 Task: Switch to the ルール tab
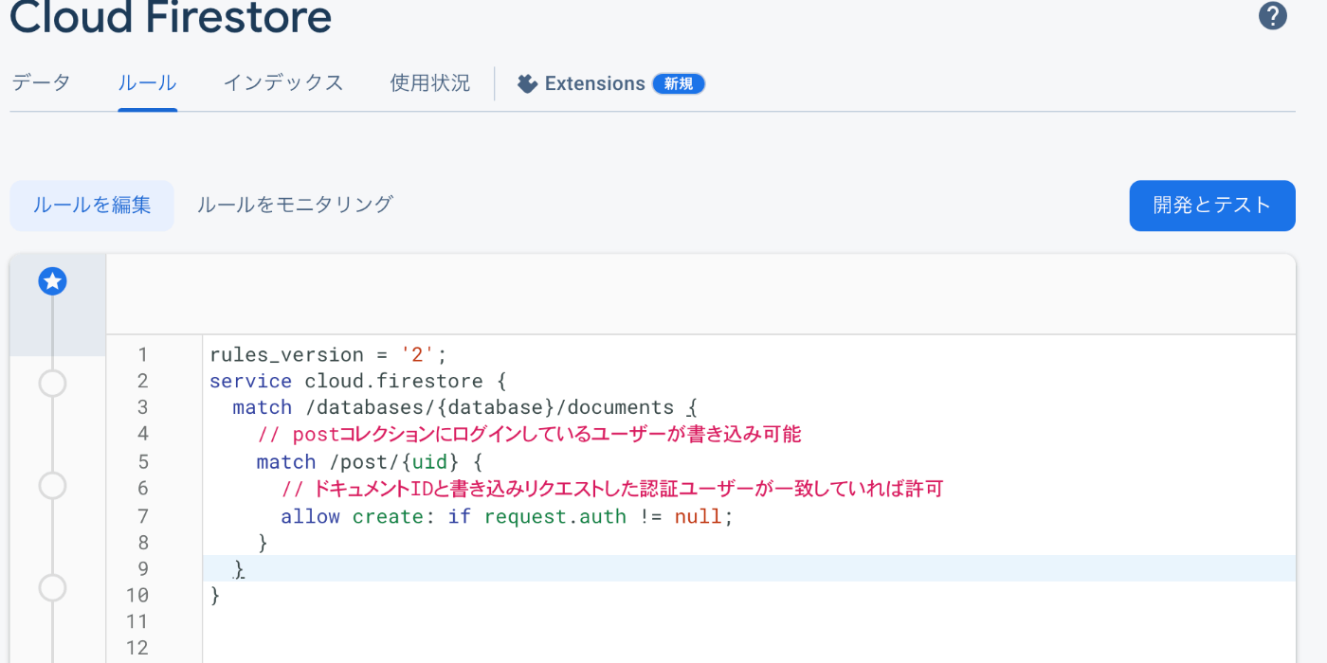click(x=148, y=82)
